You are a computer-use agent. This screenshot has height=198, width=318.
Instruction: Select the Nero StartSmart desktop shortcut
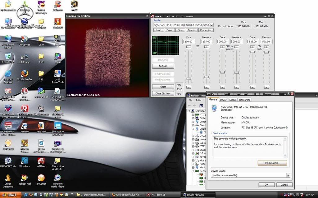pos(25,94)
